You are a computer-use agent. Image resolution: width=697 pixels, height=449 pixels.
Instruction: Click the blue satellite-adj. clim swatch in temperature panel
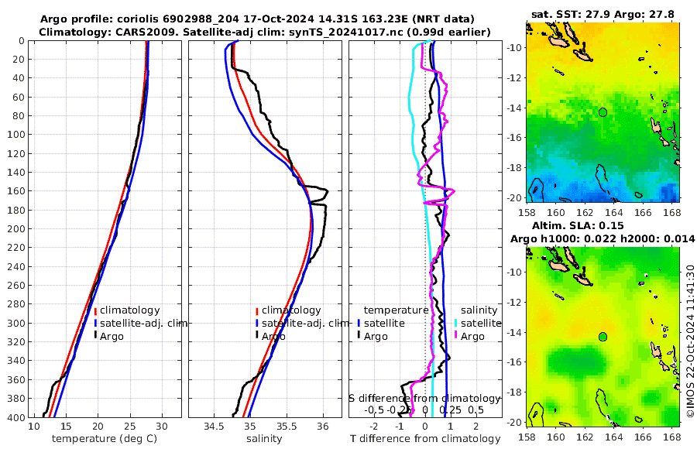point(95,323)
